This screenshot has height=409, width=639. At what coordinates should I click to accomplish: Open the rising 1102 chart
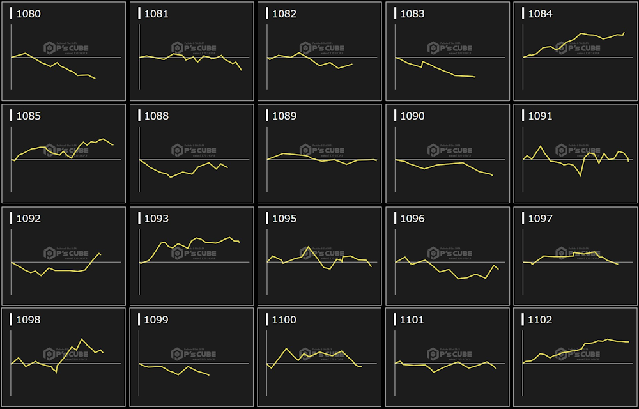point(575,357)
